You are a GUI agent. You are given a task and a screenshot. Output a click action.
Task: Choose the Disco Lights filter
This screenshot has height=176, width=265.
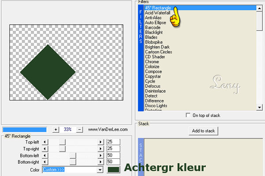pos(156,106)
